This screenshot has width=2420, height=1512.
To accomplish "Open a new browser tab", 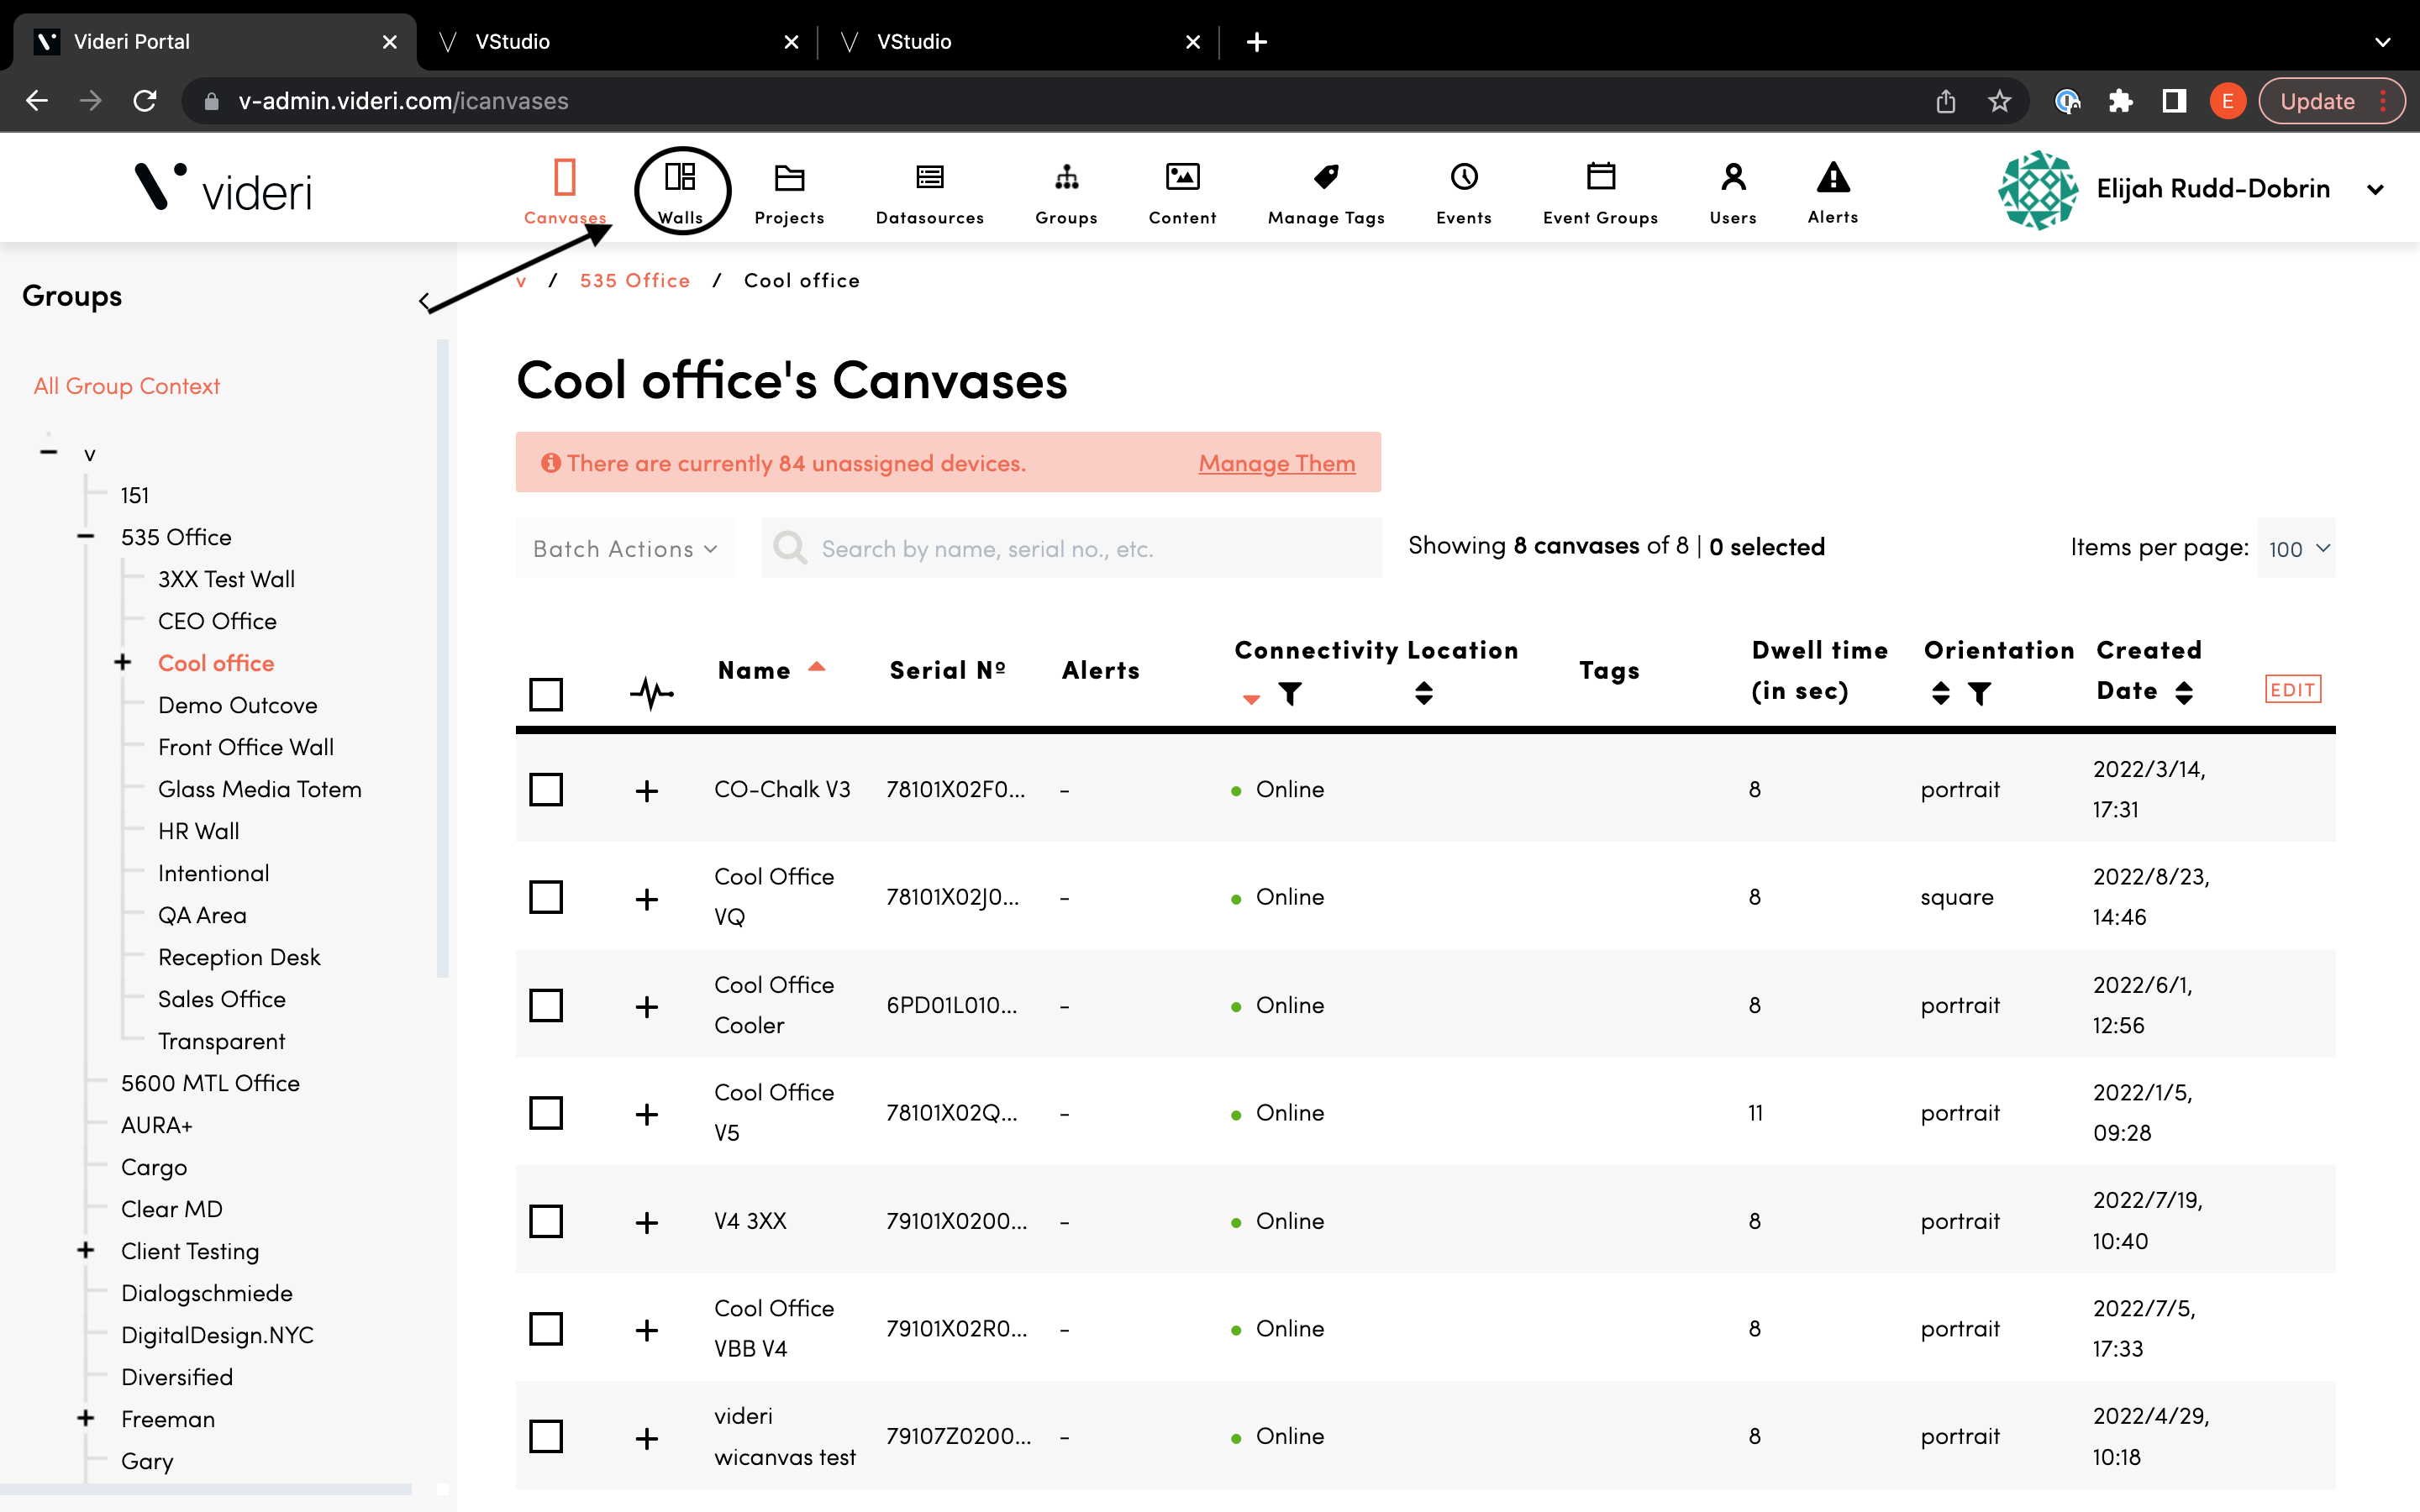I will click(x=1257, y=42).
